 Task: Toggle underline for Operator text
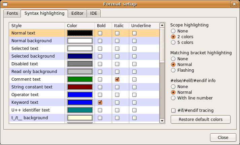(x=134, y=95)
